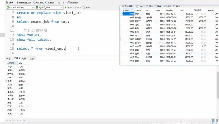
Task: Click the 排序 sort button in the emp table window
Action: click(x=158, y=6)
